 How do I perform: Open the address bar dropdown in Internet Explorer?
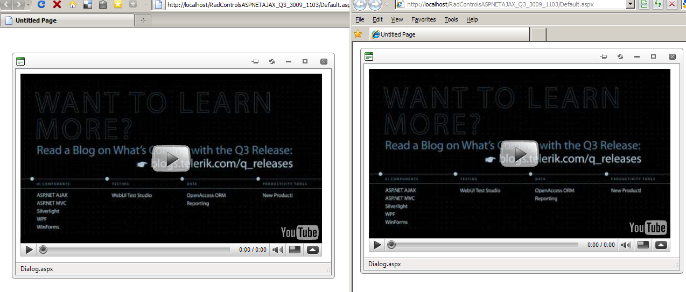631,4
